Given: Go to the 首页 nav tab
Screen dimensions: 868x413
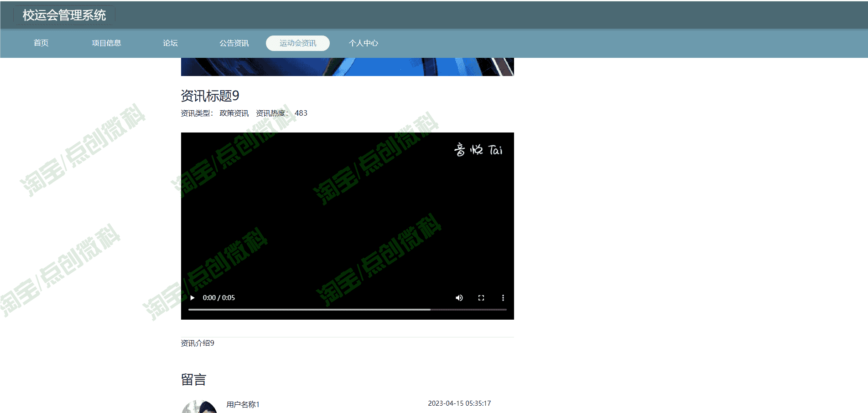Looking at the screenshot, I should [x=41, y=43].
